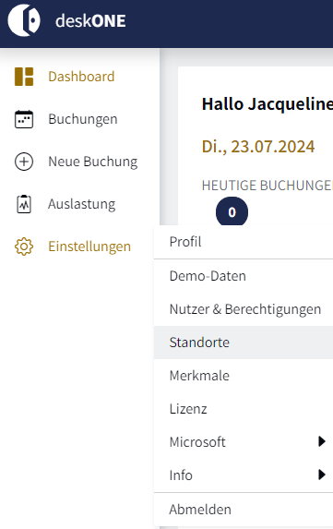Click Abmelden to log out

[x=244, y=510]
